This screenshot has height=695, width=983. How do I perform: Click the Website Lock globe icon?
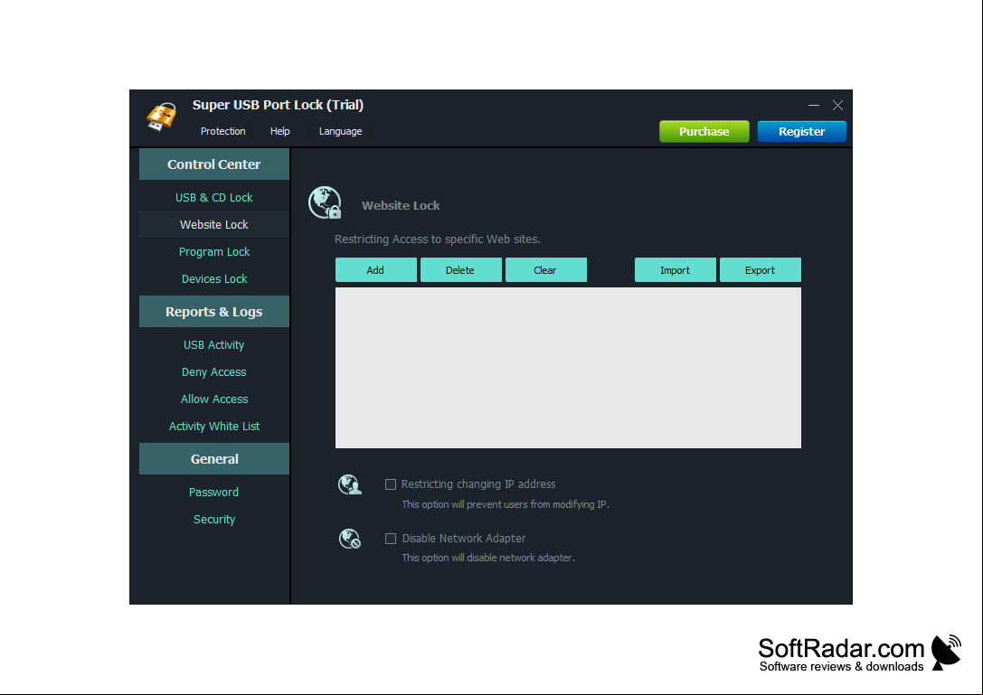(x=325, y=203)
